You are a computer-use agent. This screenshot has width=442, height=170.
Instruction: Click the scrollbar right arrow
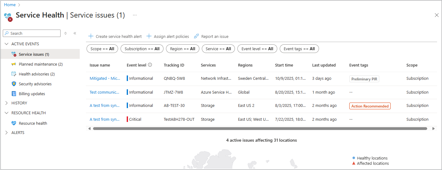tap(433, 129)
